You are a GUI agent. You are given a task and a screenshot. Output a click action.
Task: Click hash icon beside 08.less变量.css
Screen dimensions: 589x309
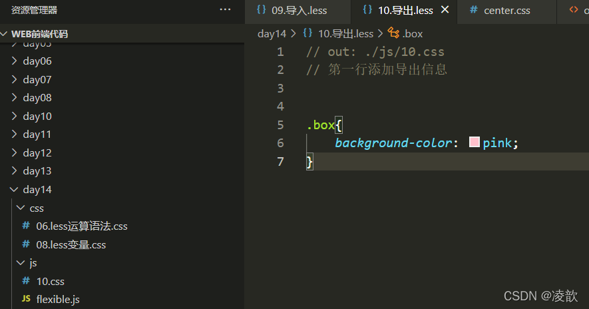point(26,244)
